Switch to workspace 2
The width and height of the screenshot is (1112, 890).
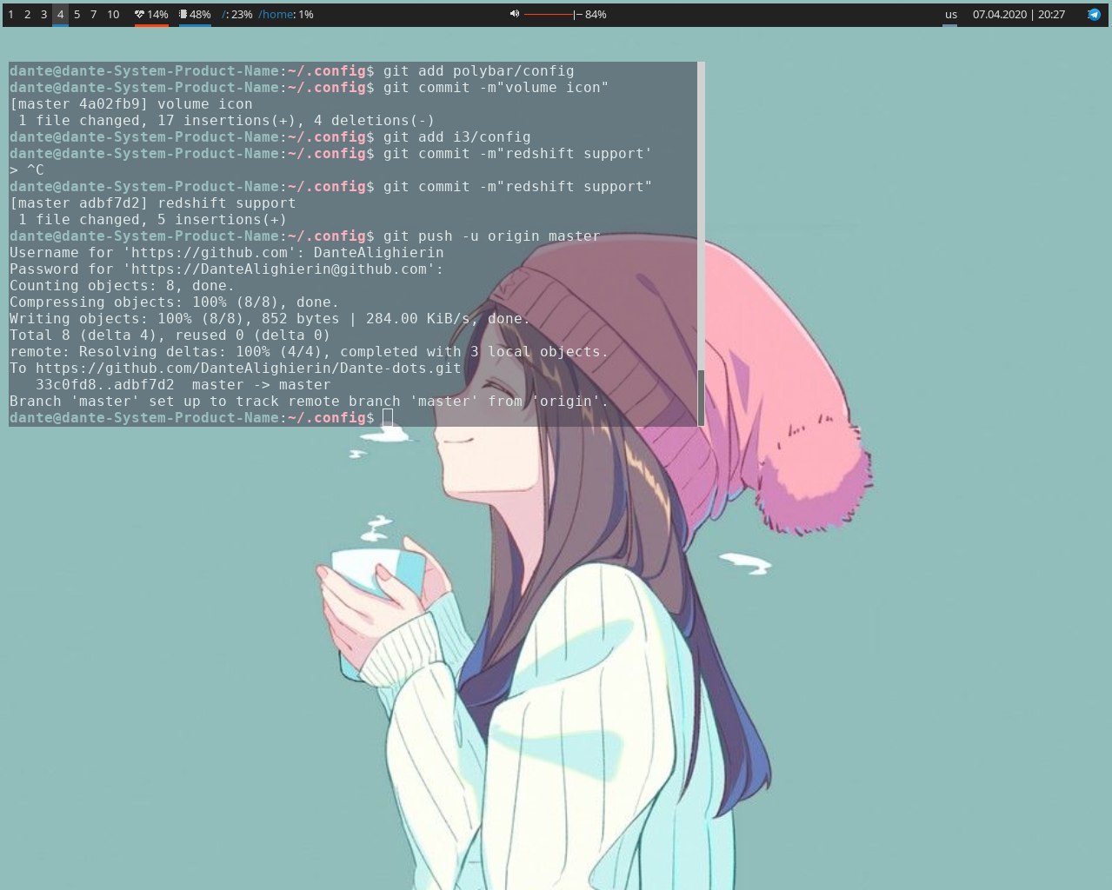[27, 15]
